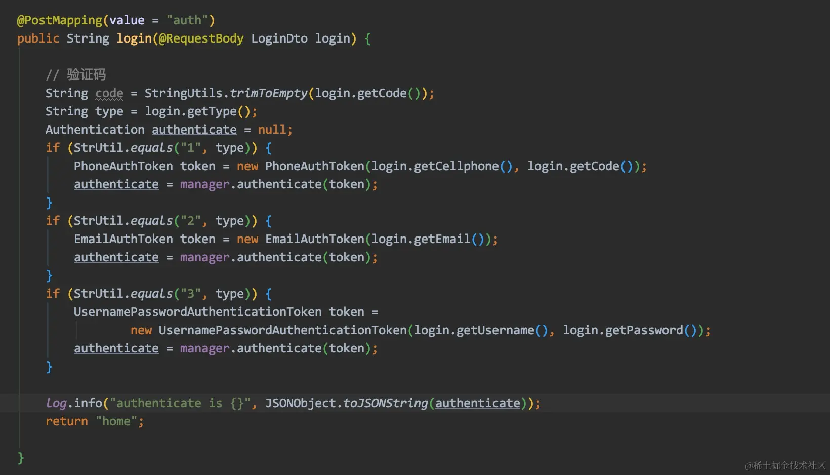Click the "2" string literal
Viewport: 830px width, 475px height.
(191, 221)
